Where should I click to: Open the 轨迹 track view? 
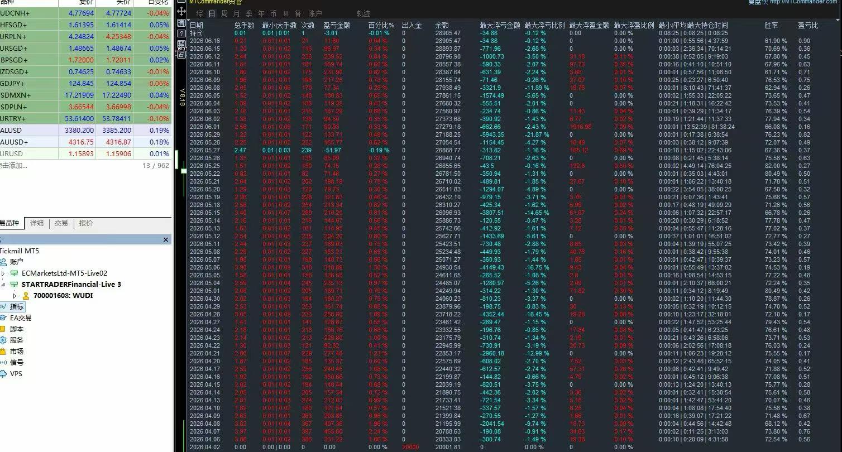(363, 13)
